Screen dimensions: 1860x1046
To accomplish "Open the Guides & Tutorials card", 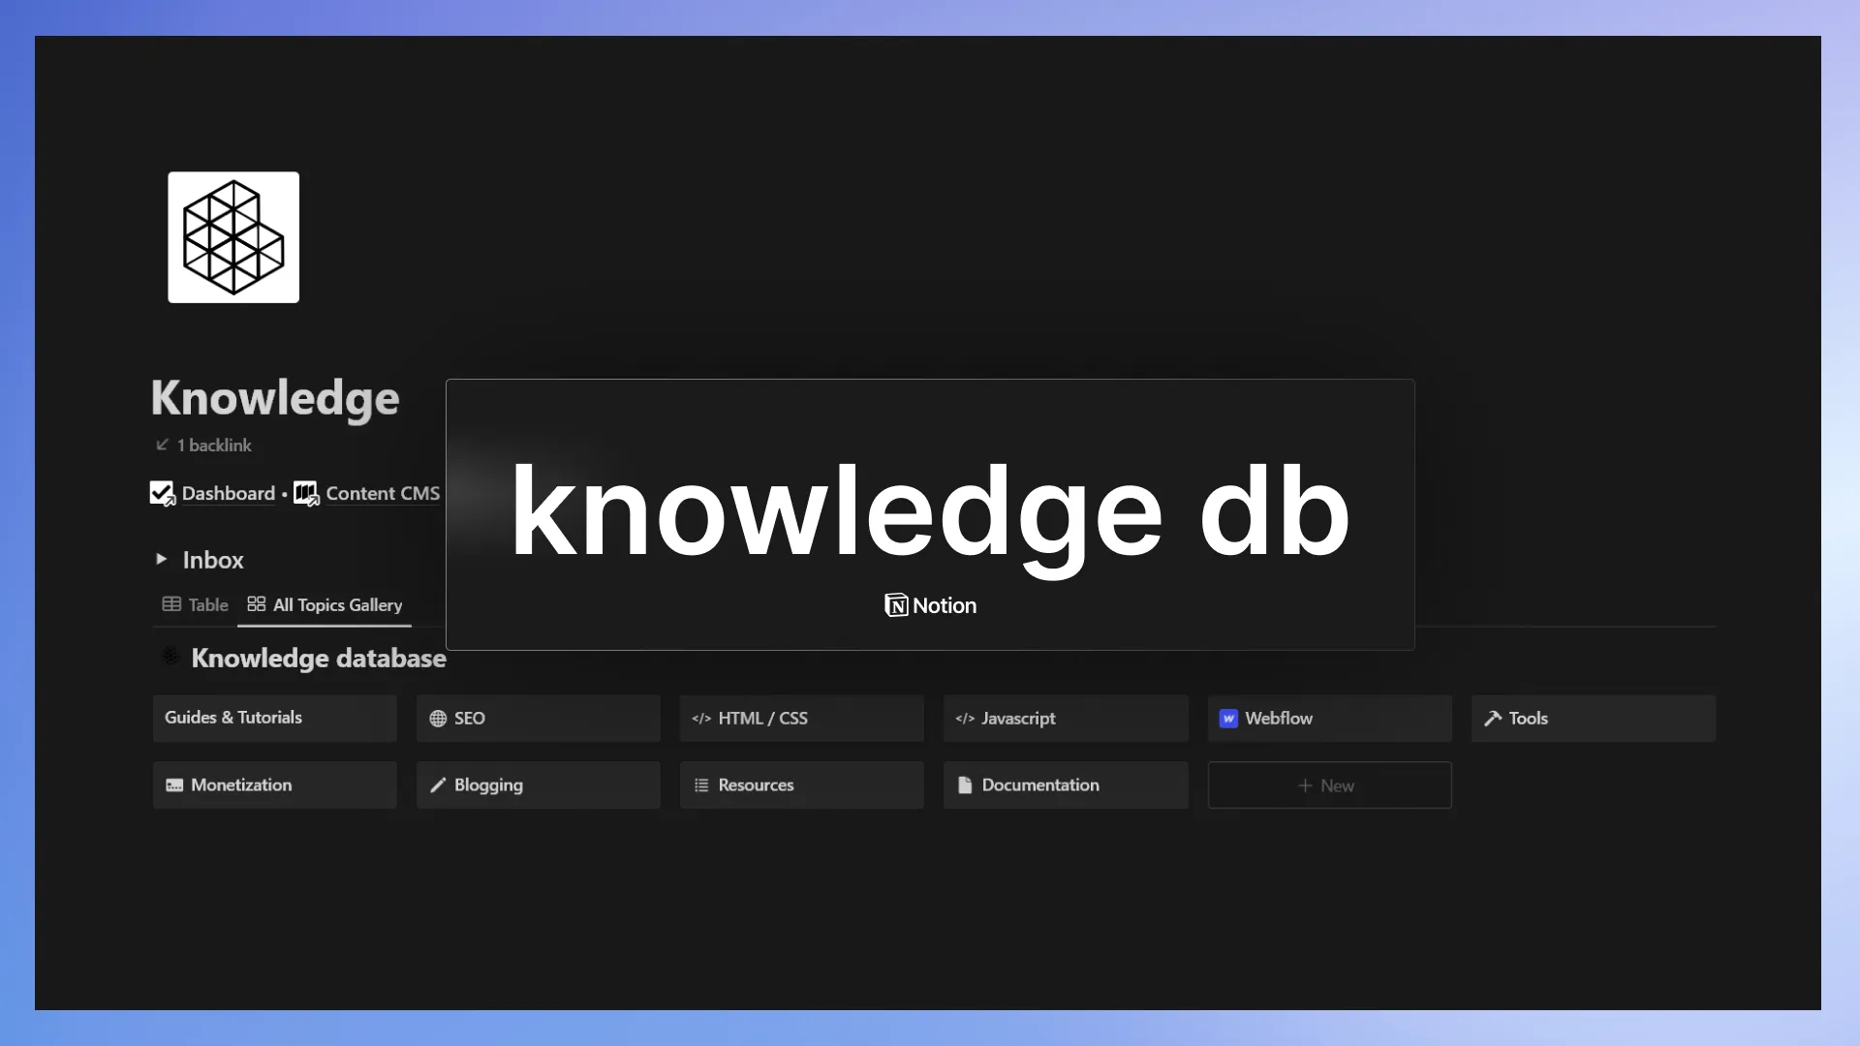I will click(274, 718).
